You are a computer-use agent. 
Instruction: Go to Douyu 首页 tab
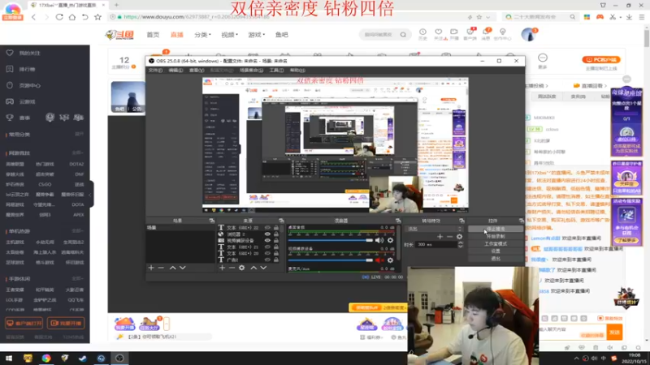point(153,35)
